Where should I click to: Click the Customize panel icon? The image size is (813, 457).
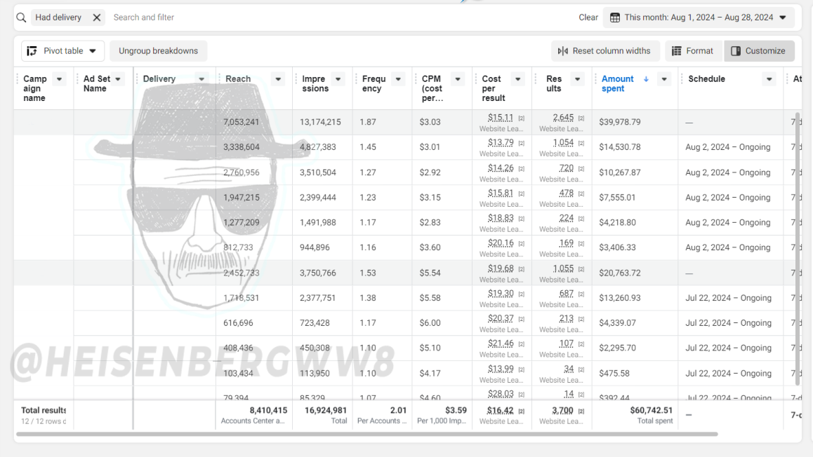coord(736,50)
